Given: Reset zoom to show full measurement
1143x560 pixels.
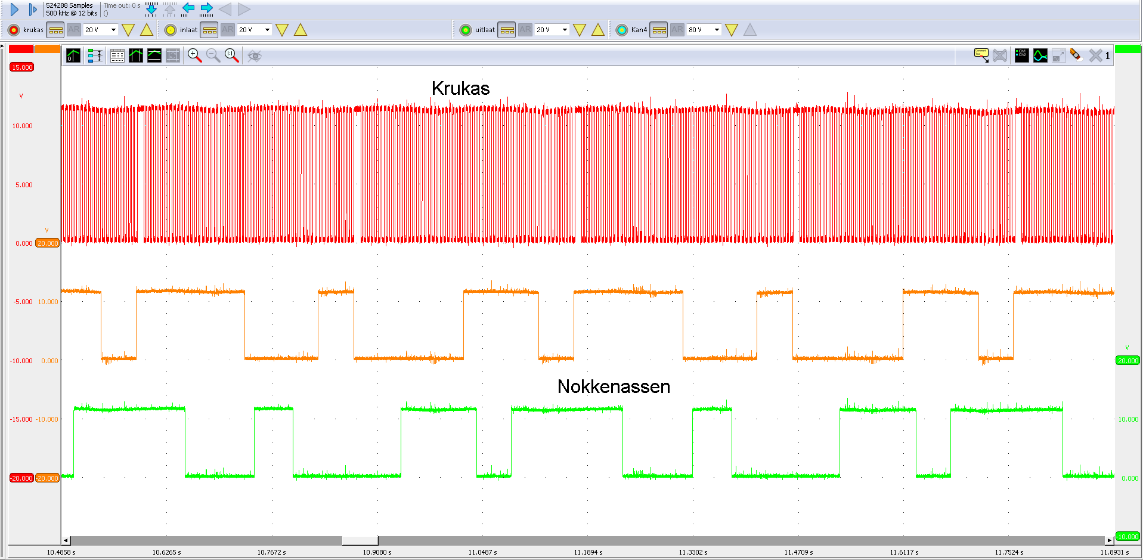Looking at the screenshot, I should [x=231, y=55].
